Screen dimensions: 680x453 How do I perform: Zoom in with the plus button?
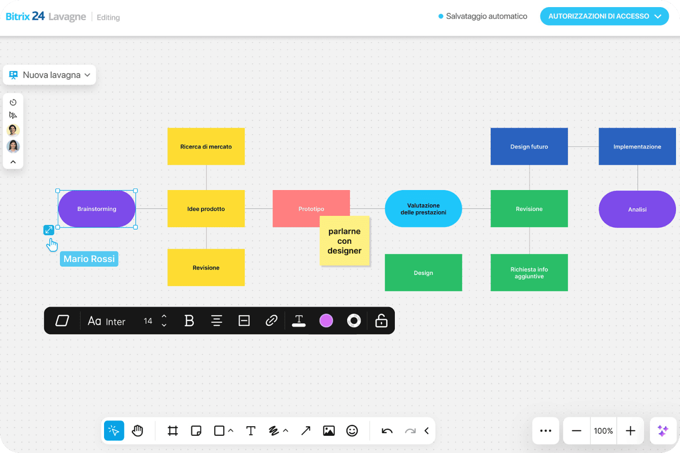click(630, 431)
